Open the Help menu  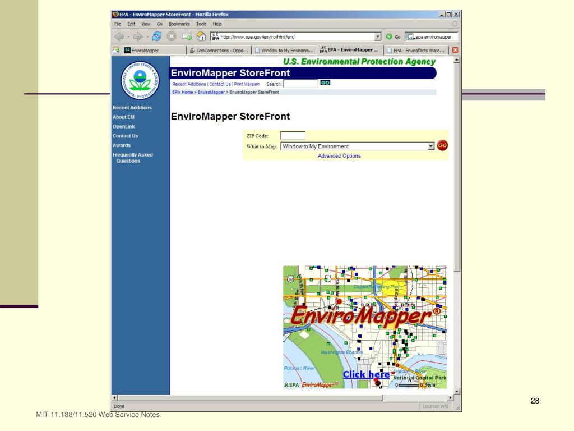(x=217, y=24)
